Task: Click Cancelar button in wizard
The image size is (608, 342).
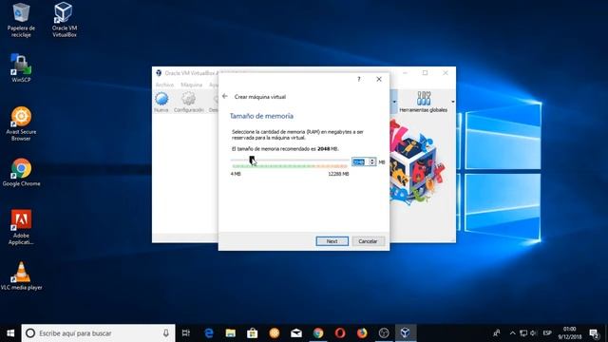Action: click(x=368, y=241)
